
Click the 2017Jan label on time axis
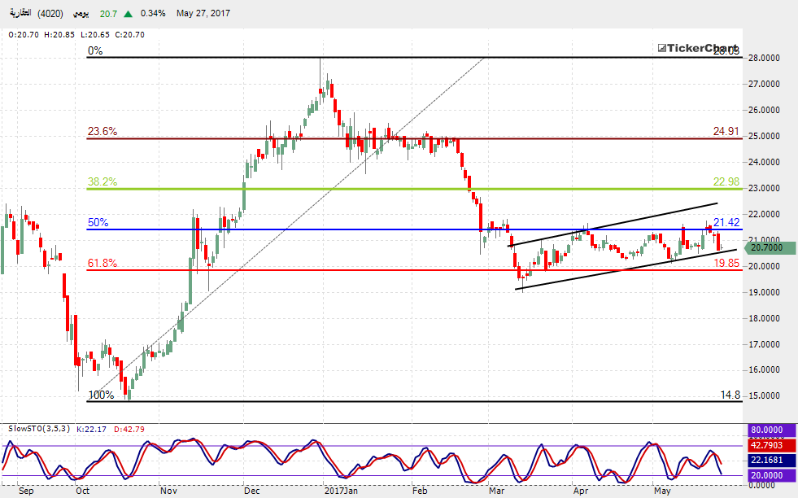pos(341,491)
